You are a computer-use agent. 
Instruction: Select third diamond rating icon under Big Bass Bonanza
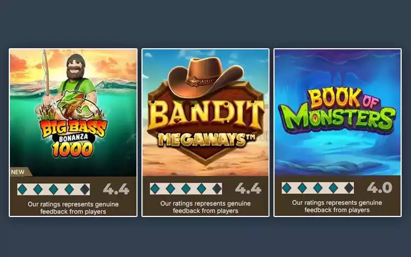(54, 189)
